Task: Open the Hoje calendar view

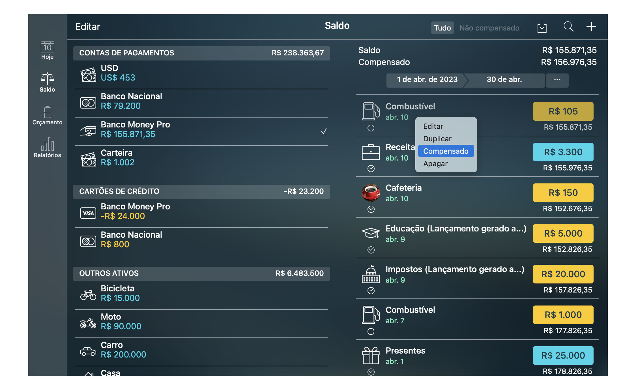Action: click(x=47, y=50)
